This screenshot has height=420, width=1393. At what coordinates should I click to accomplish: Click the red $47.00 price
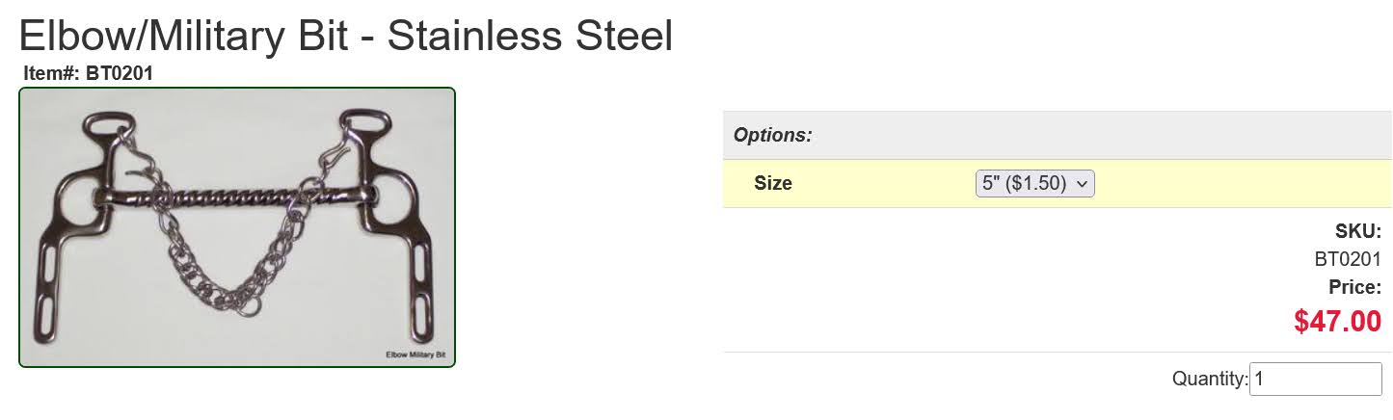coord(1338,322)
